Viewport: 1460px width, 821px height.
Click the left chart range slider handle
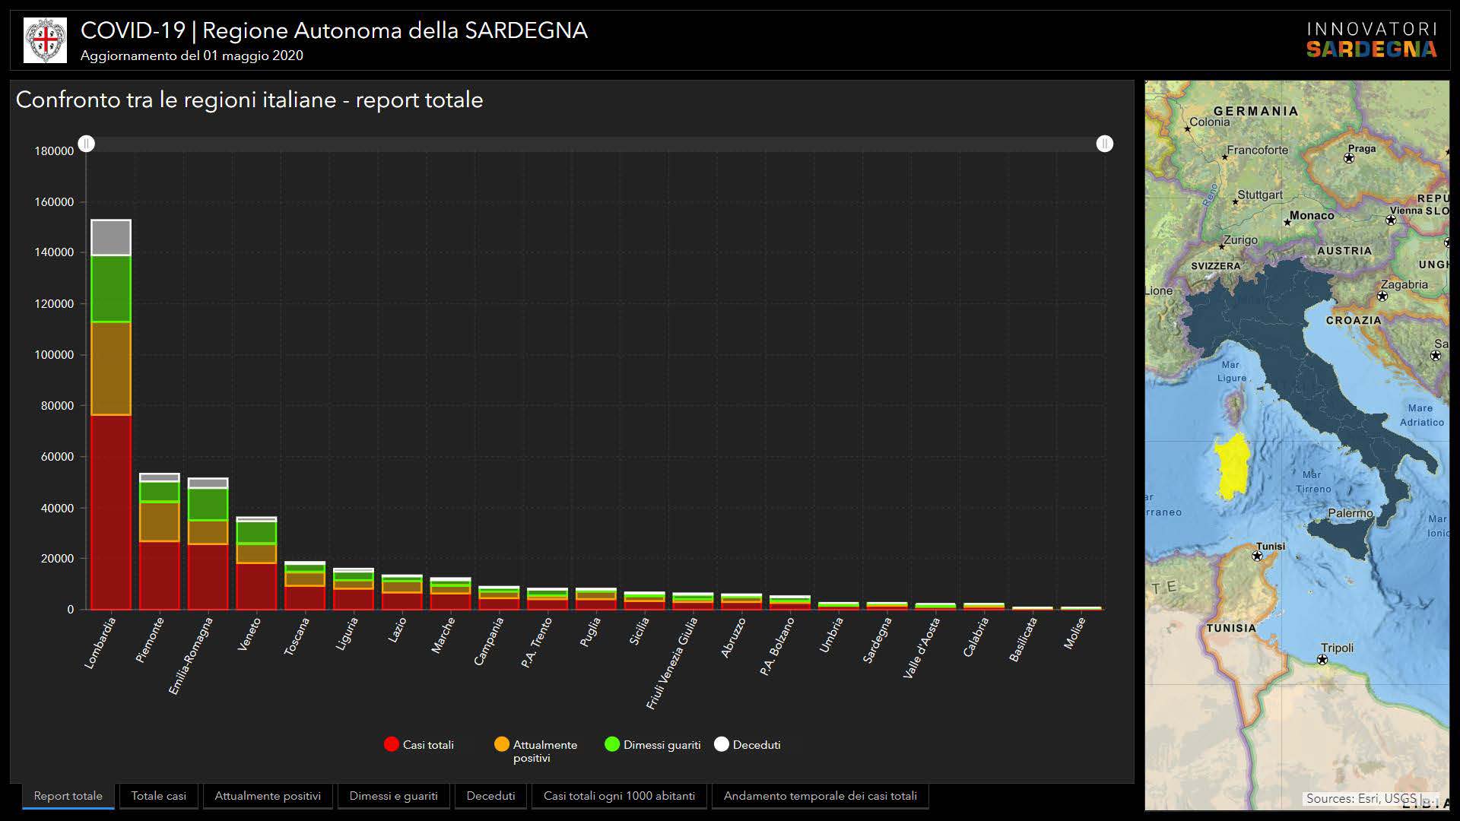87,144
